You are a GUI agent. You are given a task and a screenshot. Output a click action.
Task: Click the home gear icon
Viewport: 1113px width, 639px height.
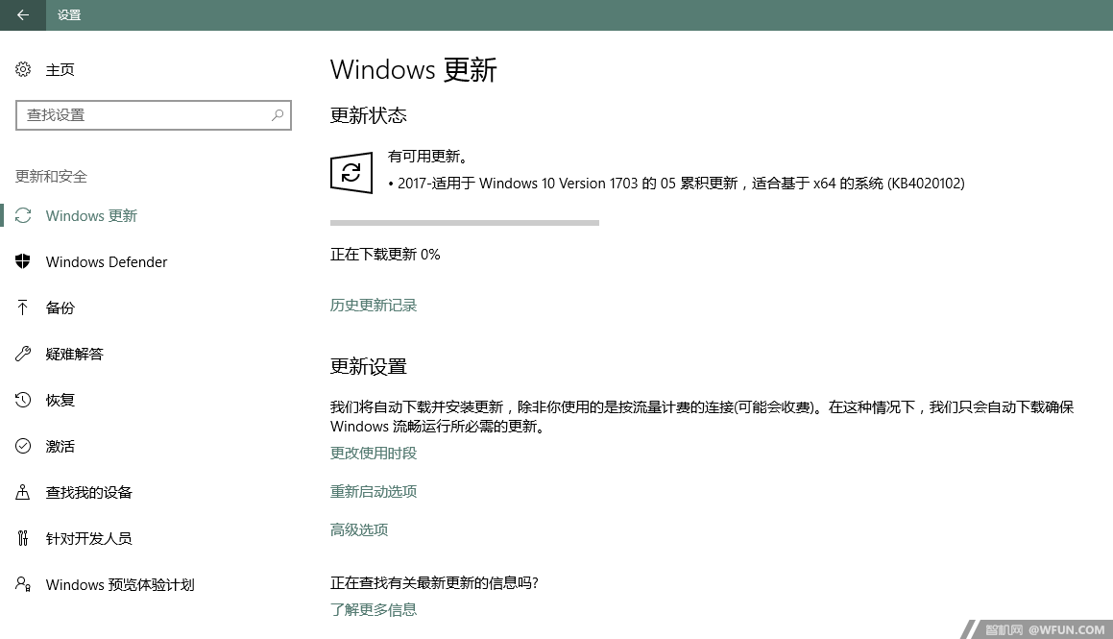(23, 69)
